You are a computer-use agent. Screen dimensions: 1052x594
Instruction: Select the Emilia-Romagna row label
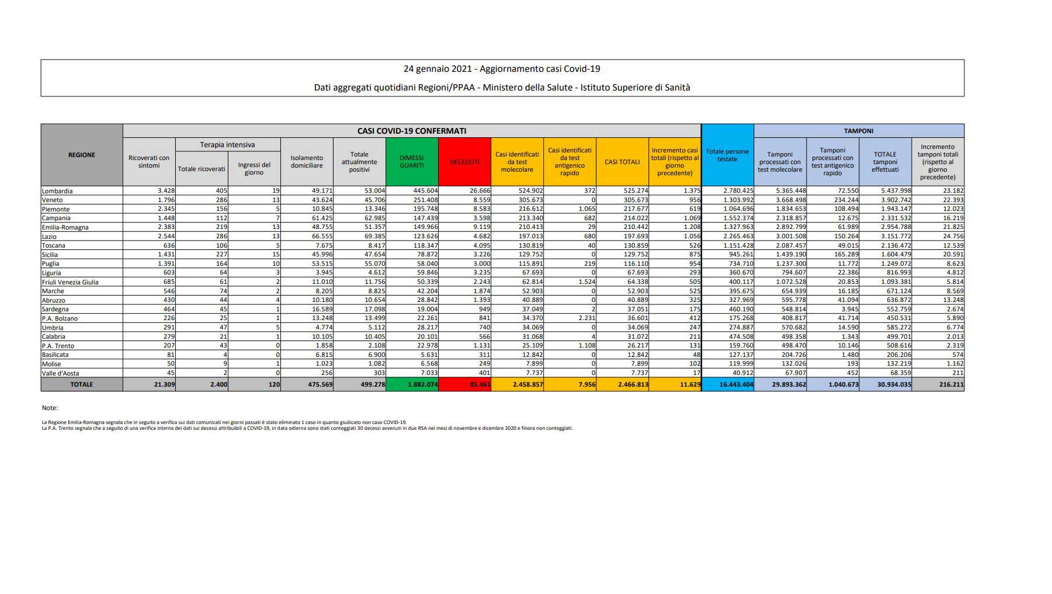[x=65, y=227]
